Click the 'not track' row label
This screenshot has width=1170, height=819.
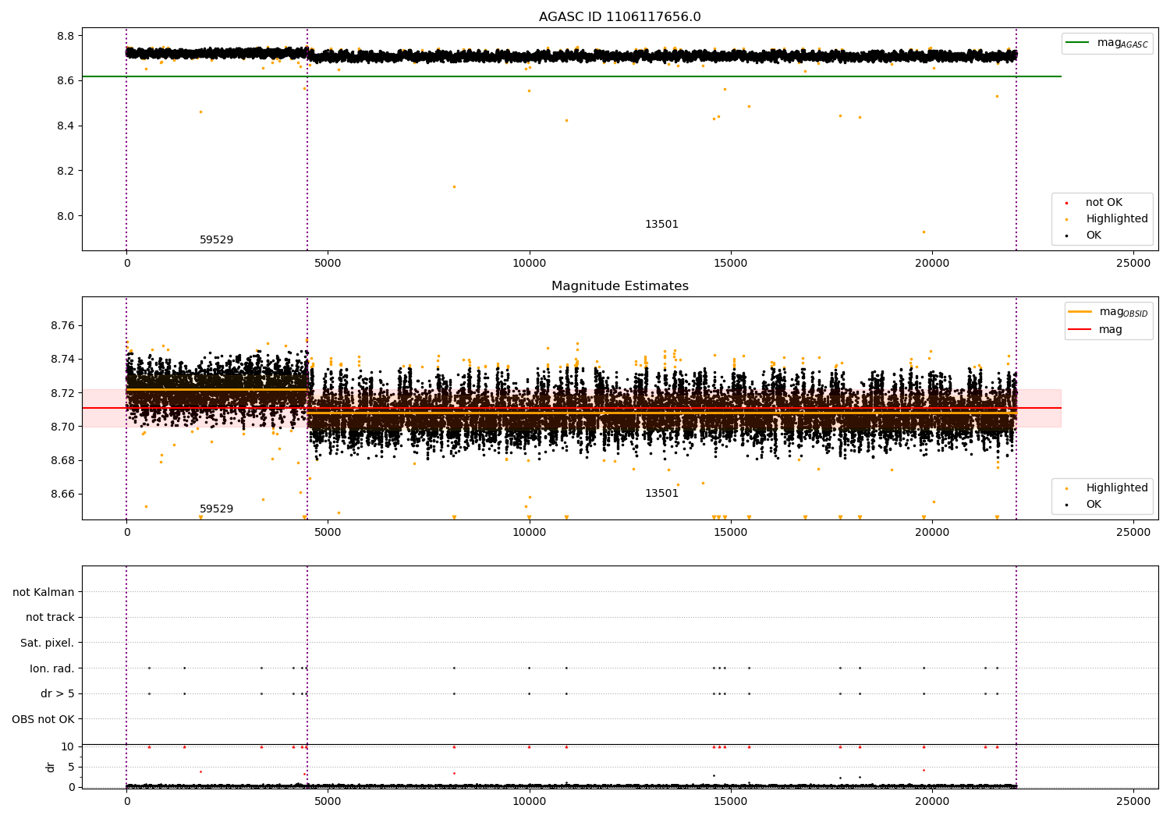click(x=50, y=617)
